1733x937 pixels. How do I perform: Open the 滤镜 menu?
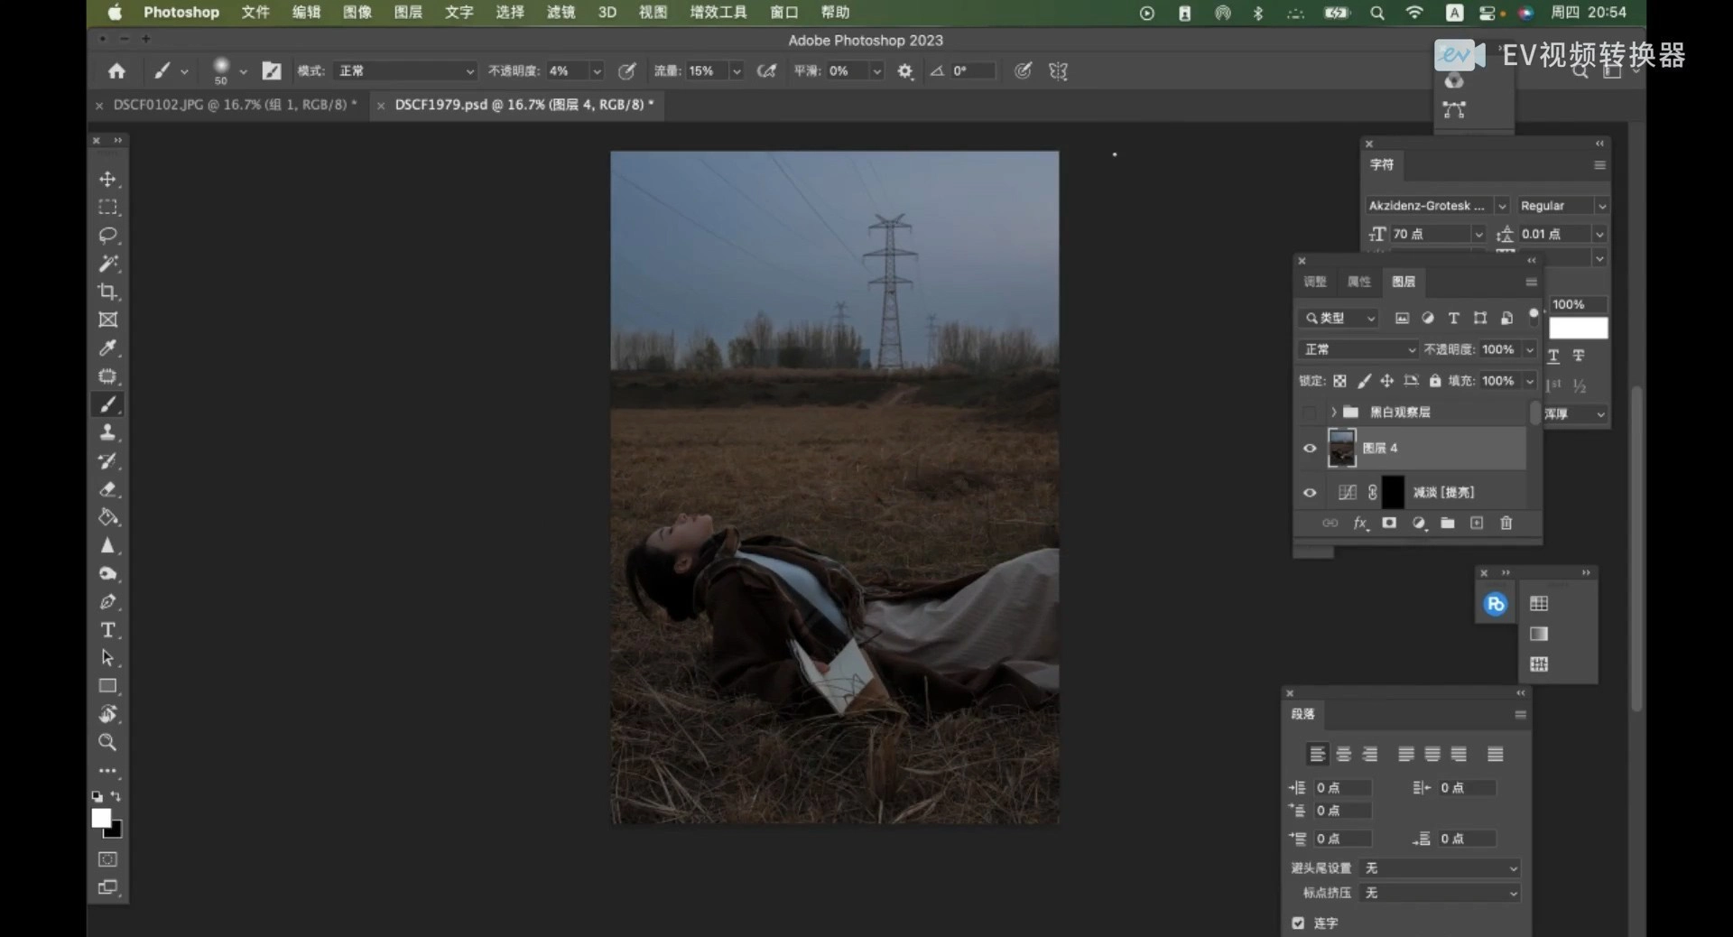tap(561, 12)
